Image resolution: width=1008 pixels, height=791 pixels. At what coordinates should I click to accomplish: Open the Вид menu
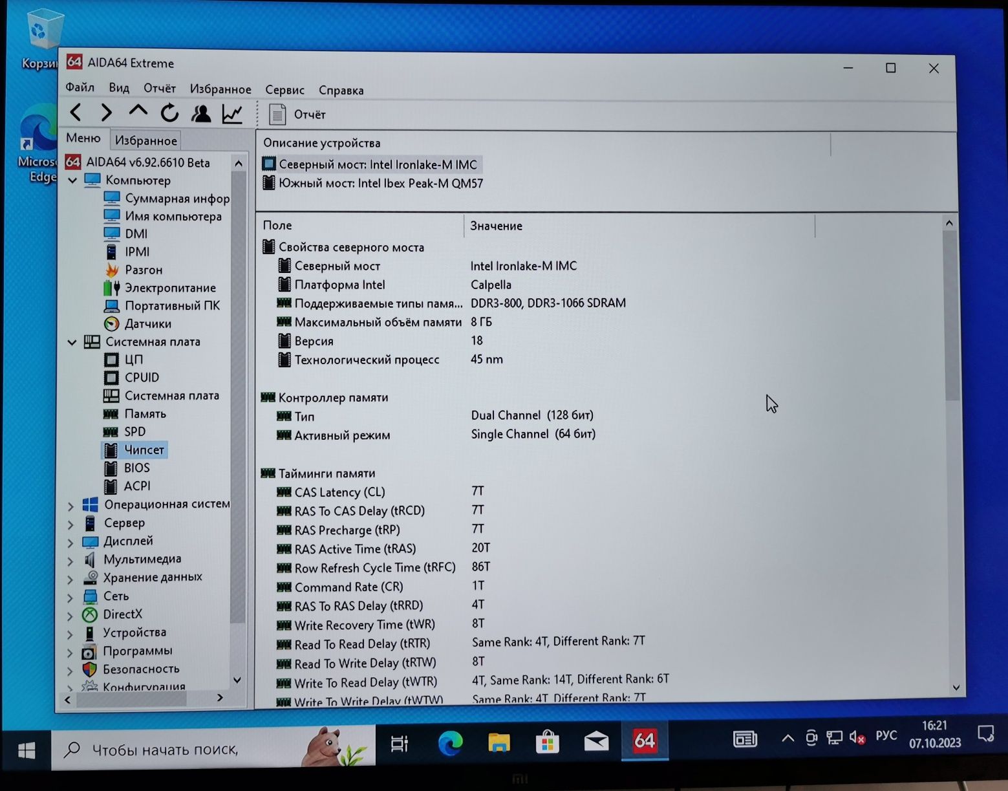click(x=119, y=87)
